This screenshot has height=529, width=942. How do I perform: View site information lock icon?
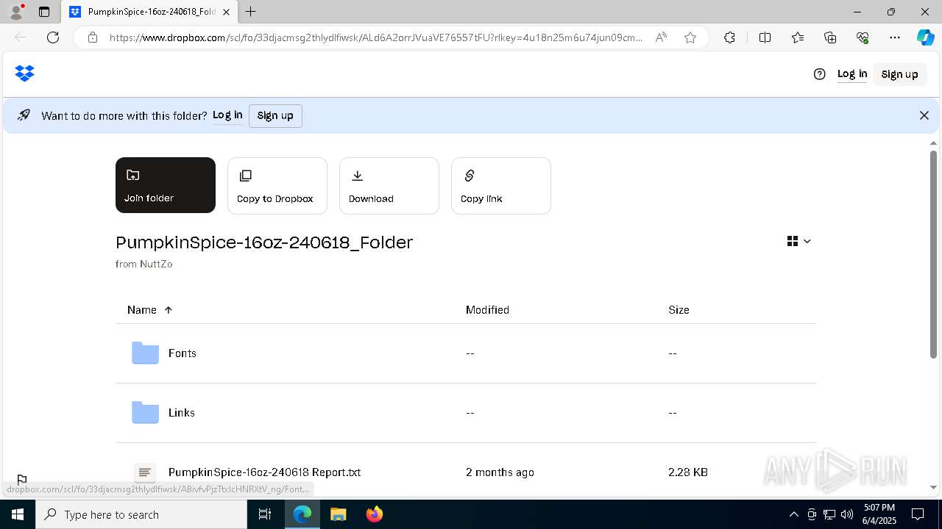pos(93,37)
